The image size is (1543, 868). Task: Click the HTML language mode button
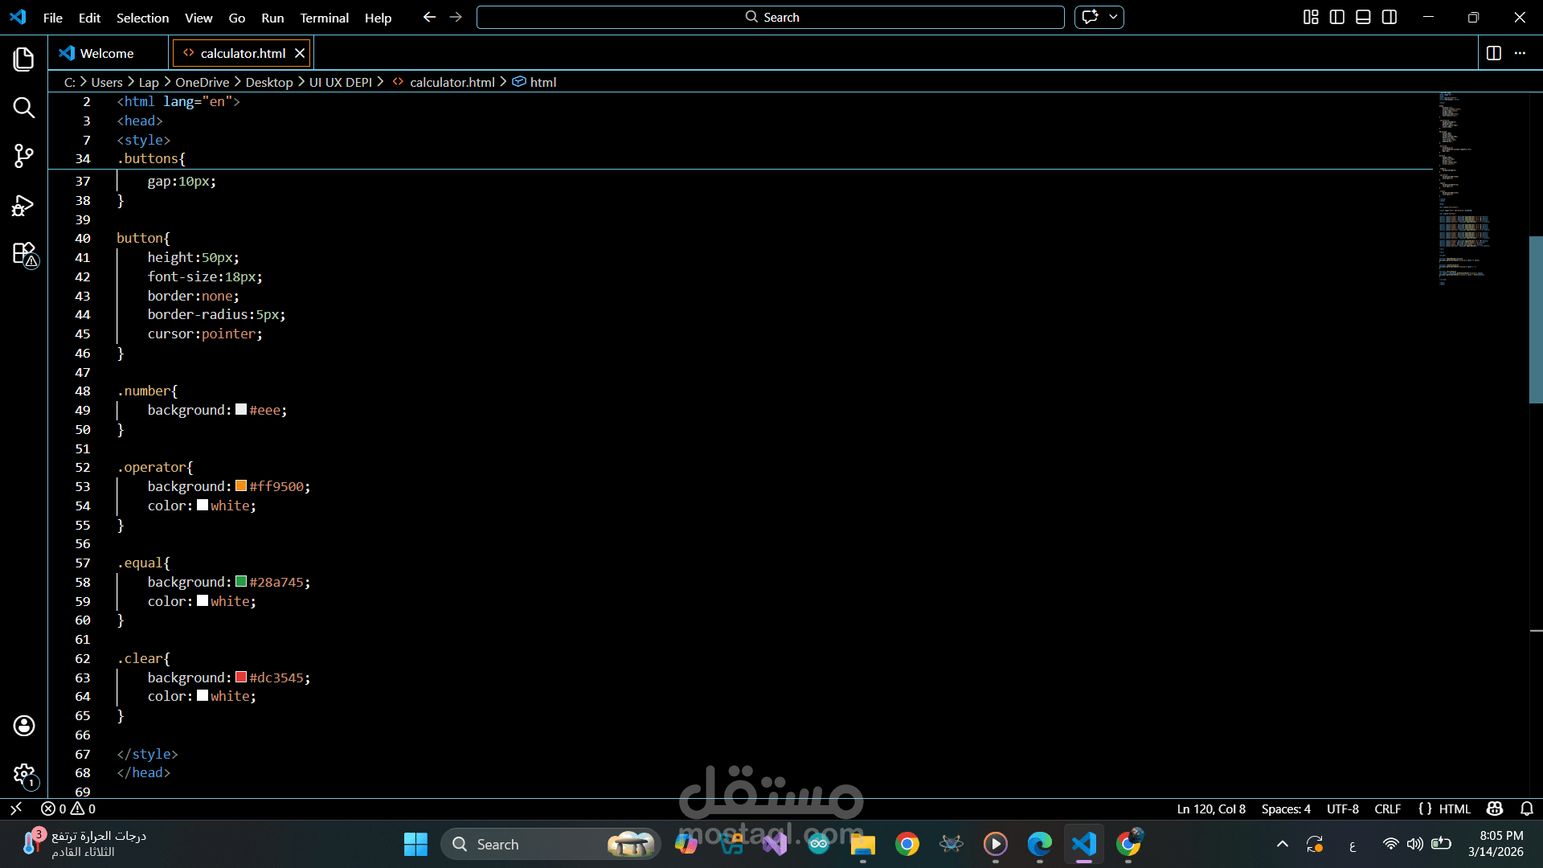click(x=1454, y=809)
